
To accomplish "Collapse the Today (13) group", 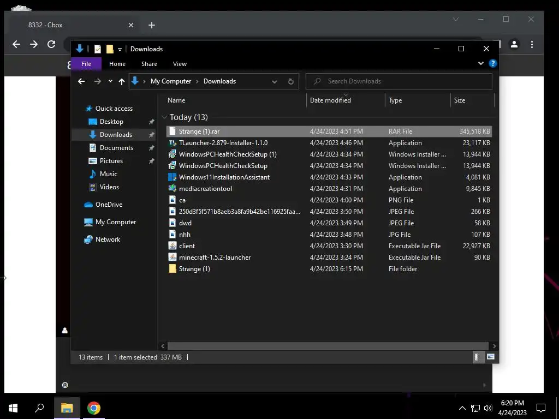I will [164, 117].
